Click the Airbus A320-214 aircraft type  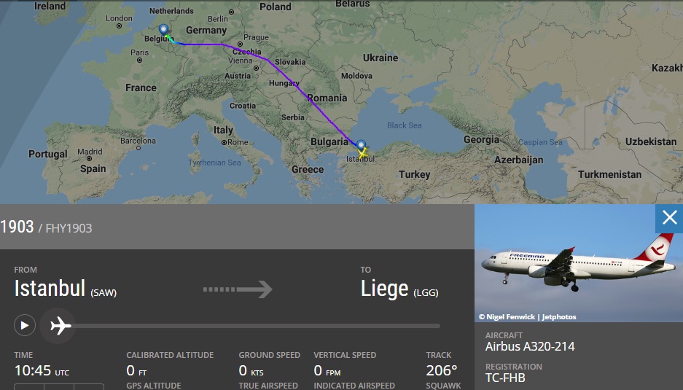pyautogui.click(x=530, y=346)
